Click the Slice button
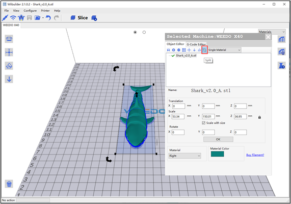The width and height of the screenshot is (291, 204). [x=79, y=18]
